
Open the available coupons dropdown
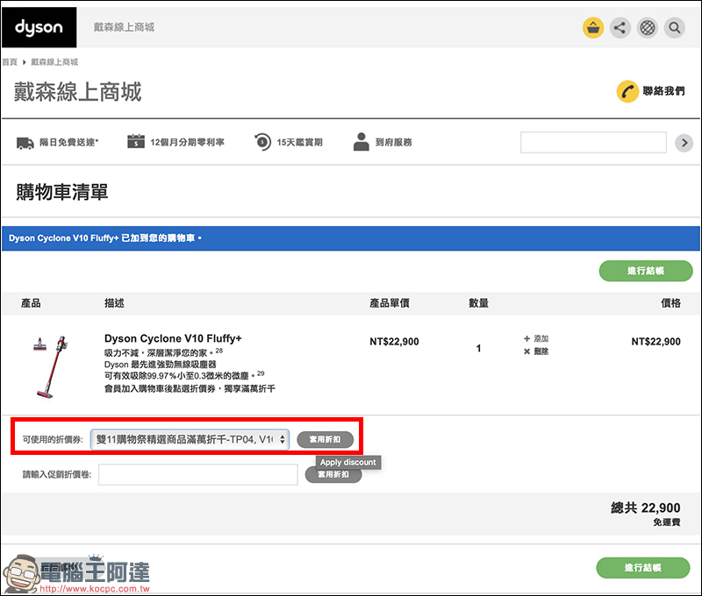[x=190, y=439]
